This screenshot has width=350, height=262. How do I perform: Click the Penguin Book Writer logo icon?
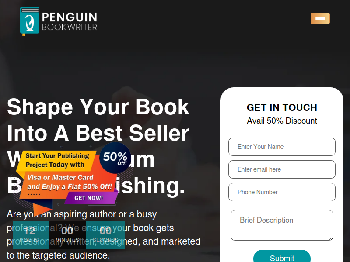pyautogui.click(x=29, y=21)
